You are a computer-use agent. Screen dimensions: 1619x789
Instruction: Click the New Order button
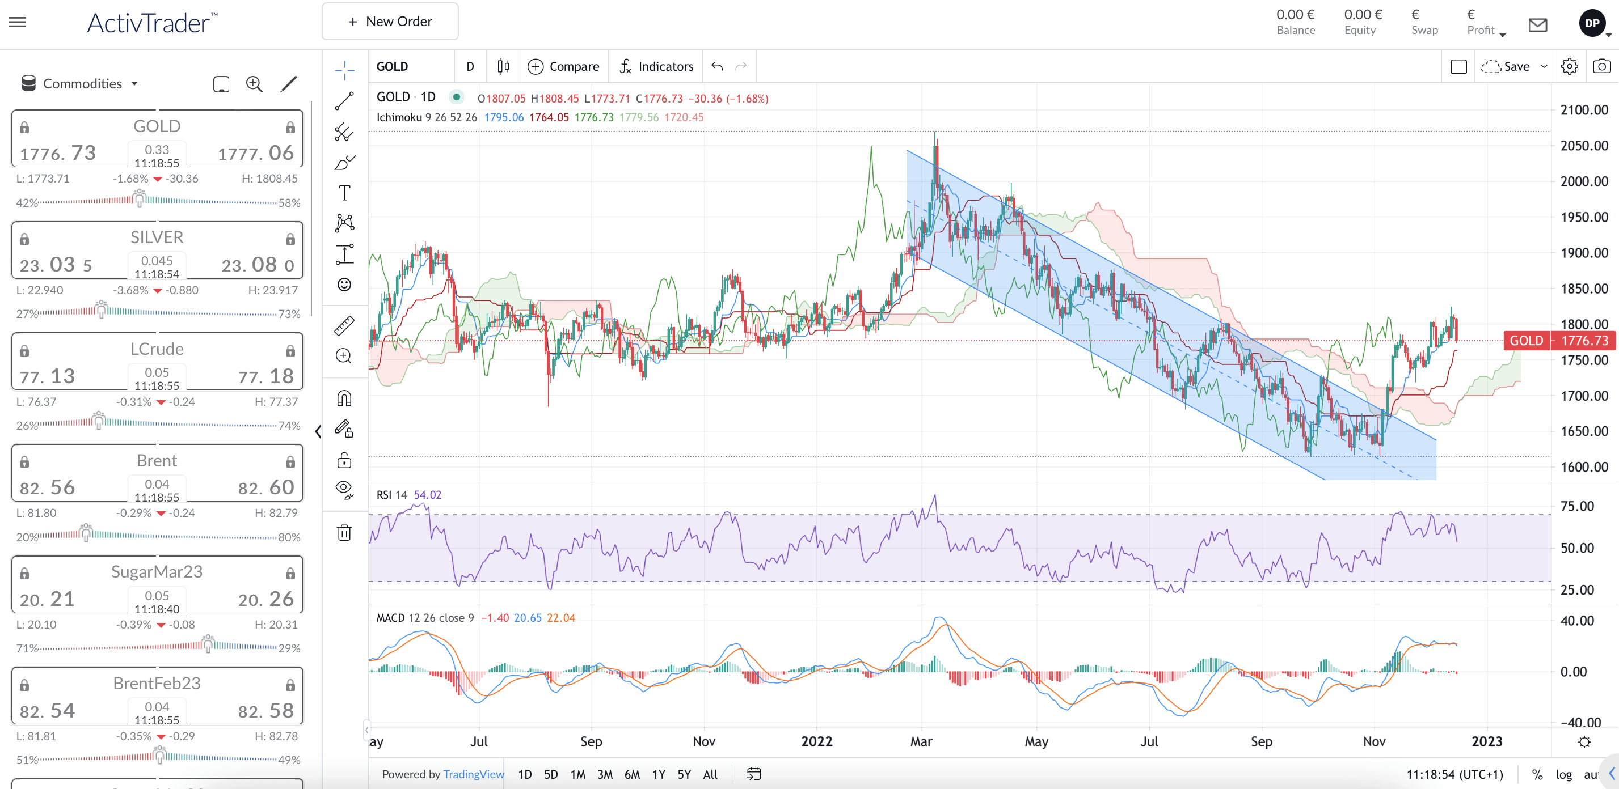pyautogui.click(x=390, y=22)
